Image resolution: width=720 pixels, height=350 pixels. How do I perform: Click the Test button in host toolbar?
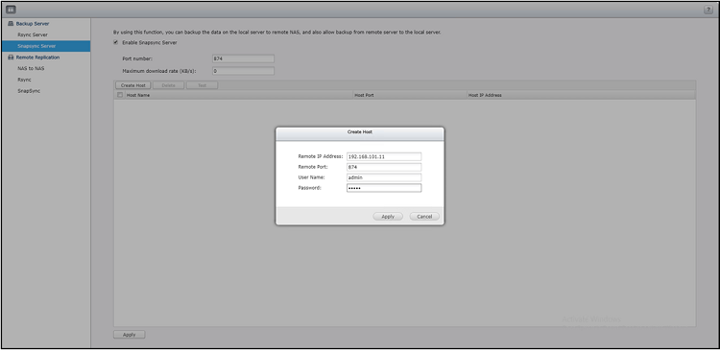(202, 85)
